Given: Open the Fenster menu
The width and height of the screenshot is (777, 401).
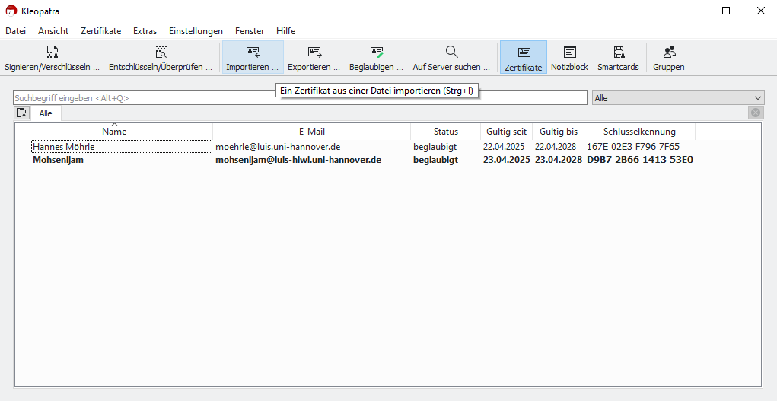Looking at the screenshot, I should point(250,31).
